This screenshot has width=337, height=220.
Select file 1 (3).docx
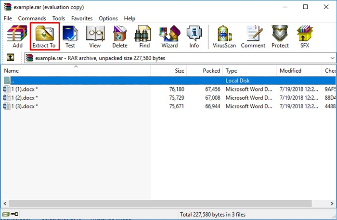pos(25,106)
